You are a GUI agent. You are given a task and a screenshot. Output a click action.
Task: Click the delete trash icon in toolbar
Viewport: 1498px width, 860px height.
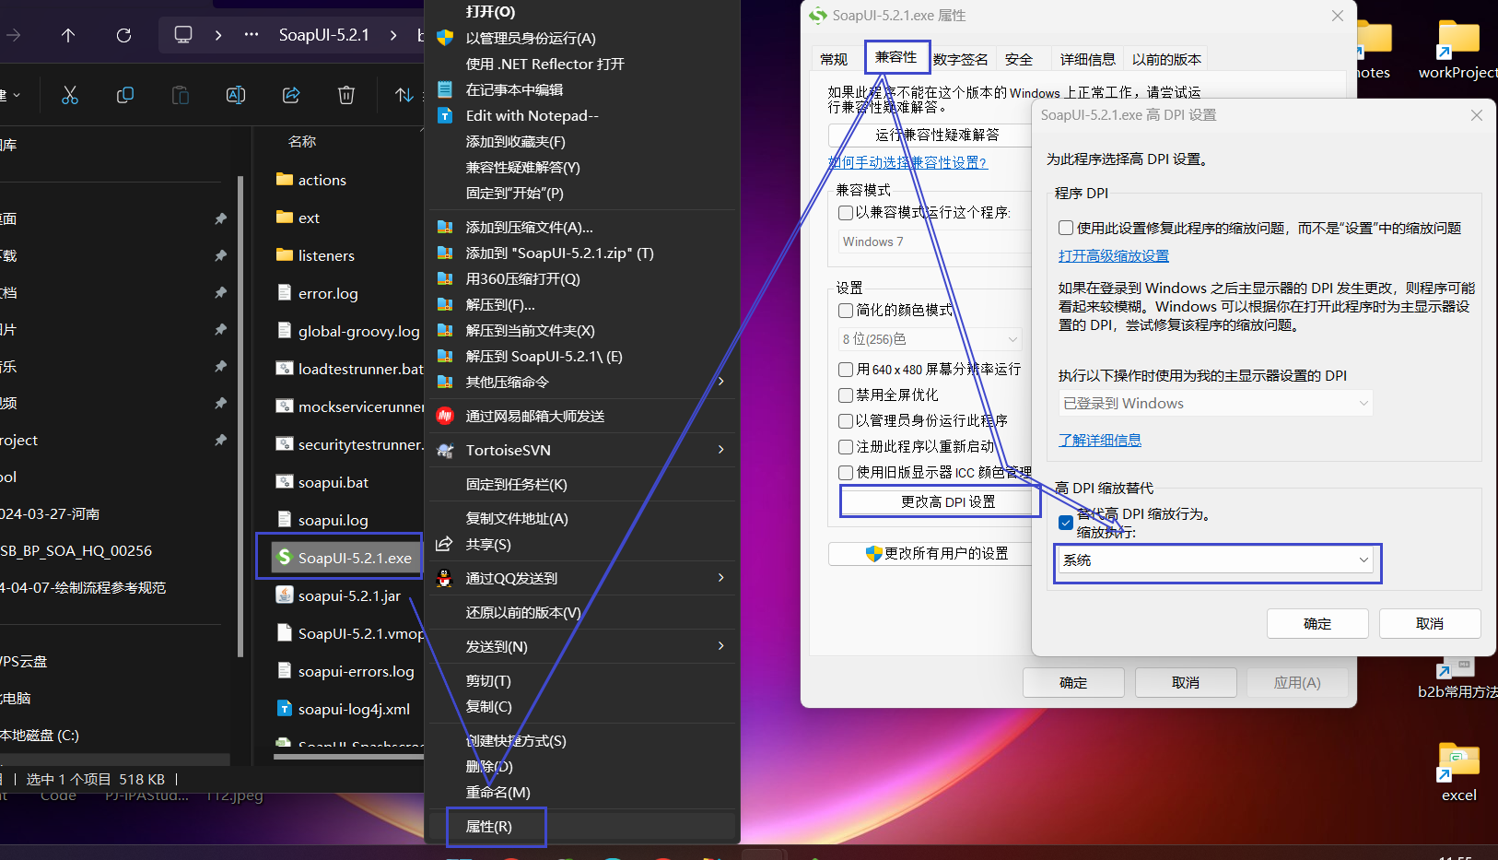[346, 95]
